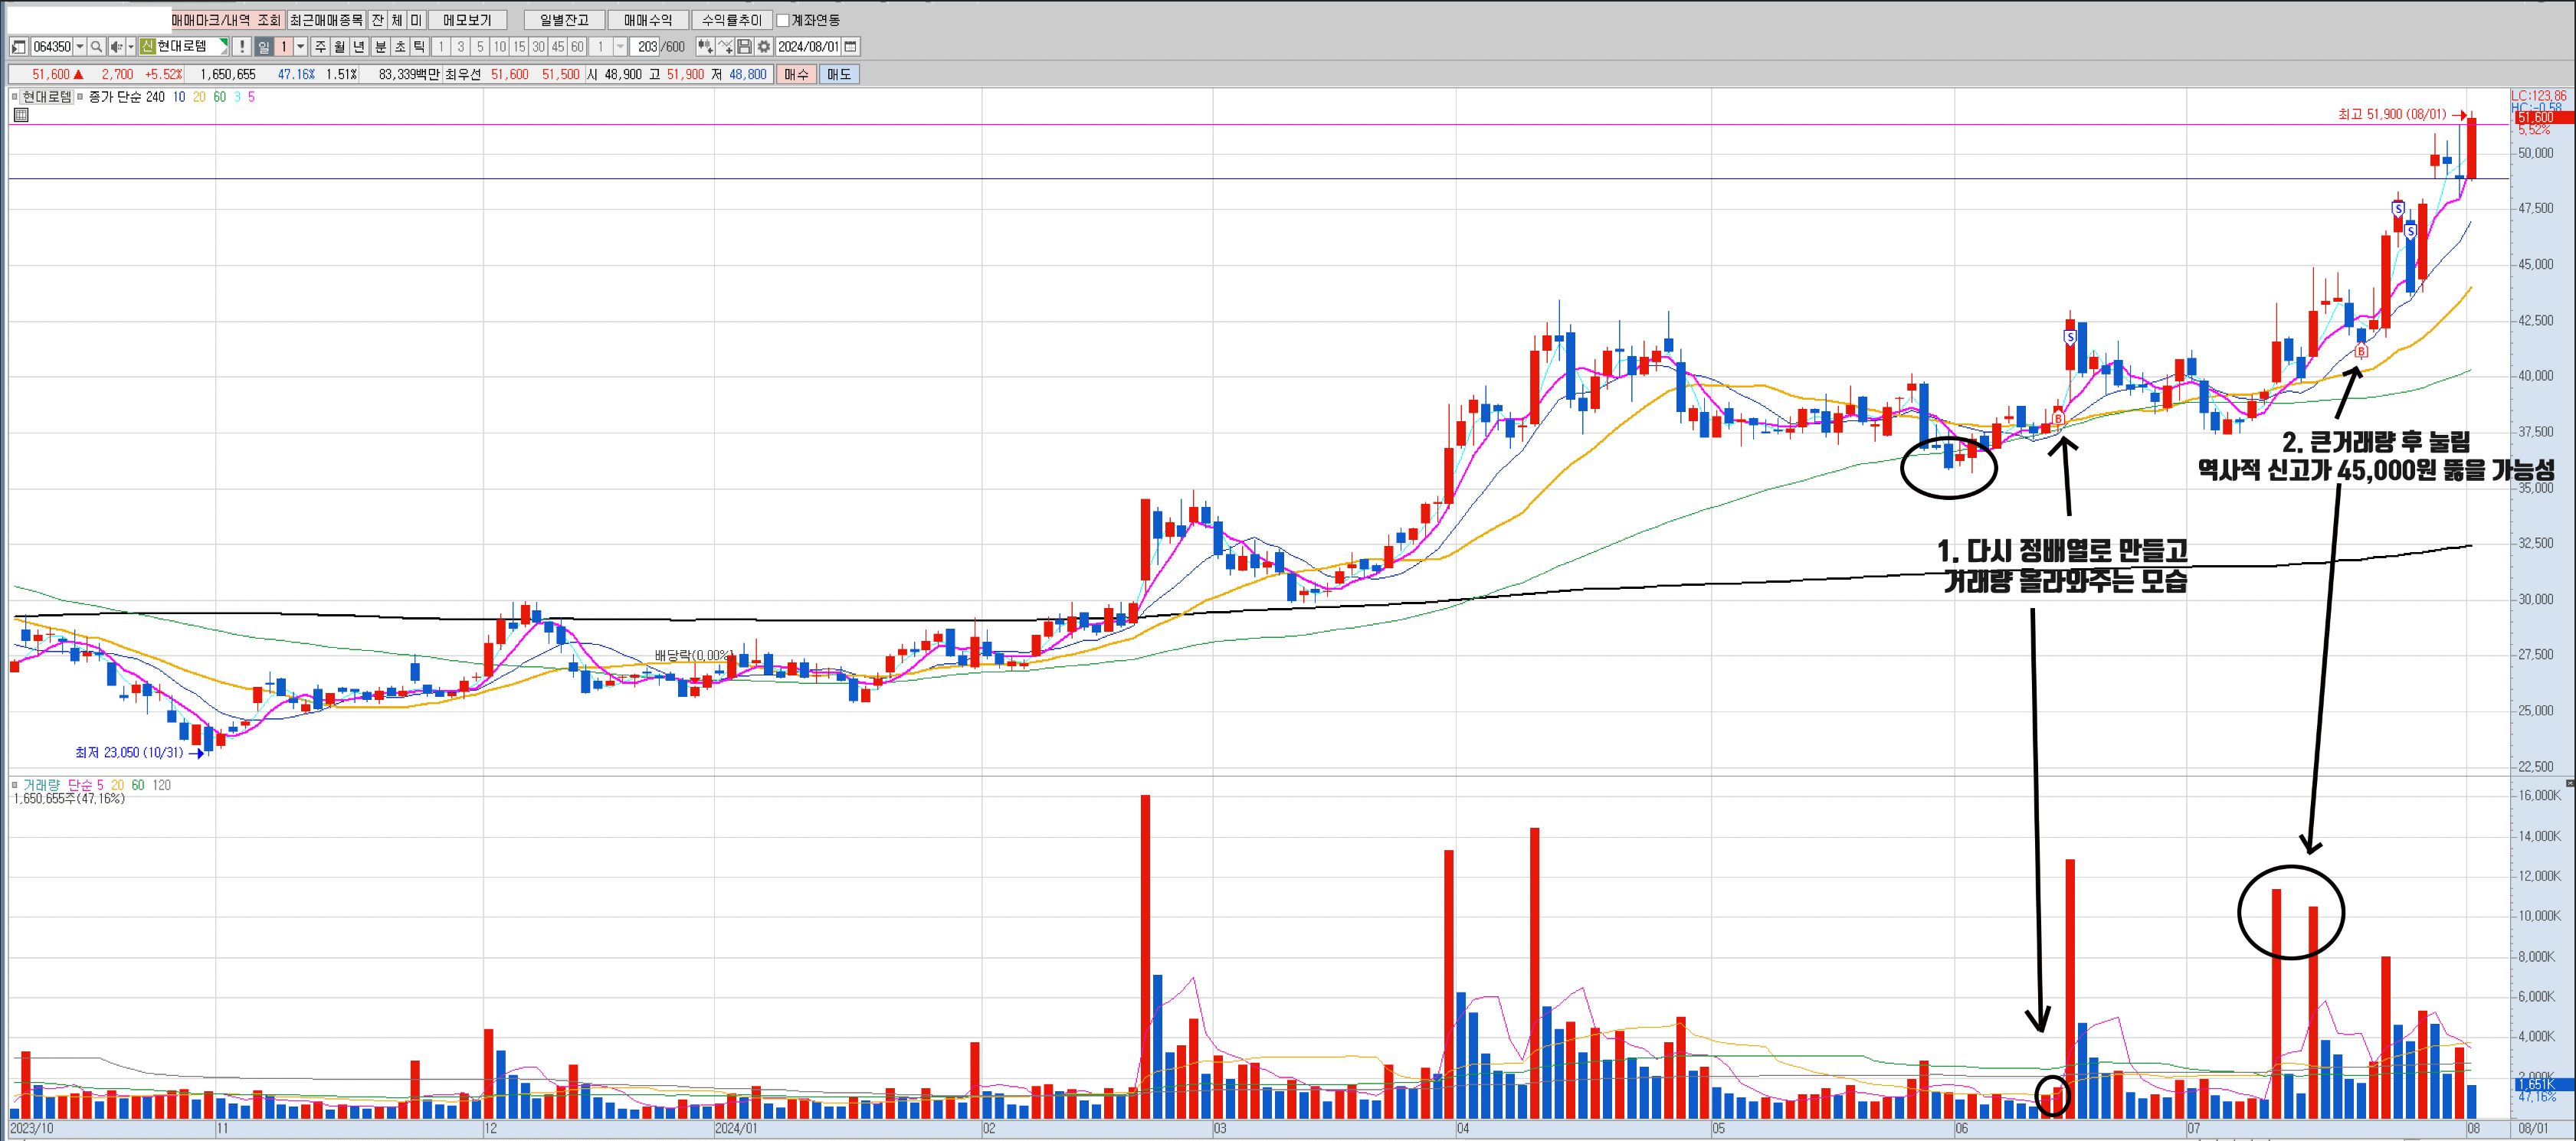
Task: Click the speaker sound icon in toolbar
Action: 117,47
